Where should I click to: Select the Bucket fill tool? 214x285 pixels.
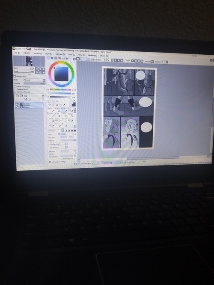pos(51,120)
